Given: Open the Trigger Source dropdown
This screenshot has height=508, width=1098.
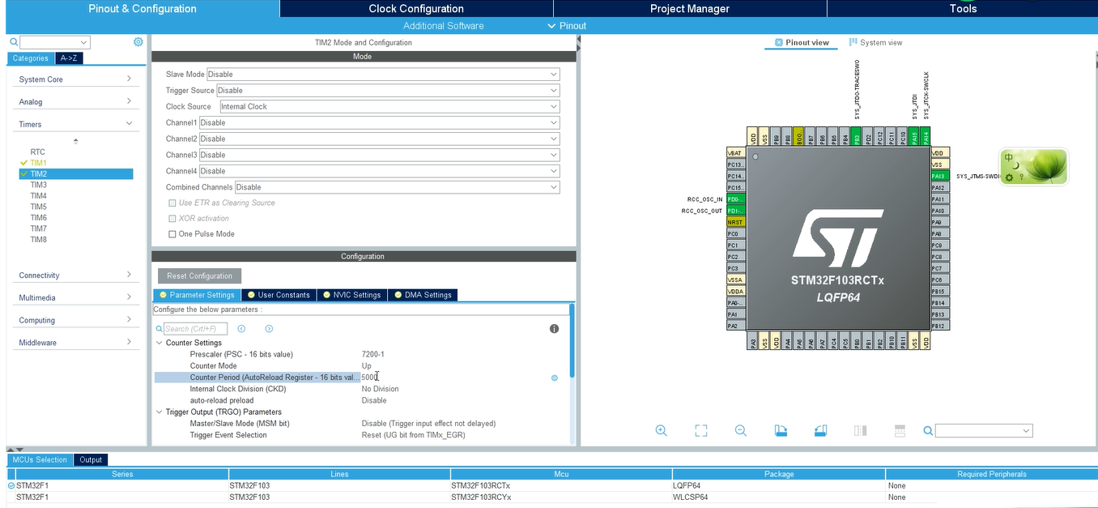Looking at the screenshot, I should click(x=388, y=91).
